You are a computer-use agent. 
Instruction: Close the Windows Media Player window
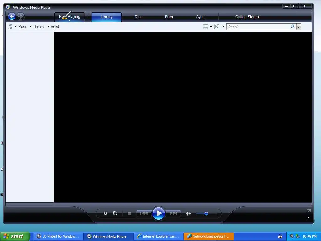click(x=305, y=6)
